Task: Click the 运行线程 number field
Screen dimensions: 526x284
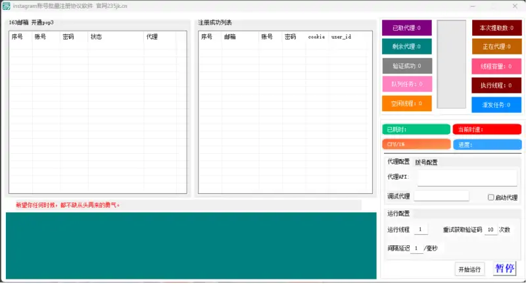Action: point(421,229)
